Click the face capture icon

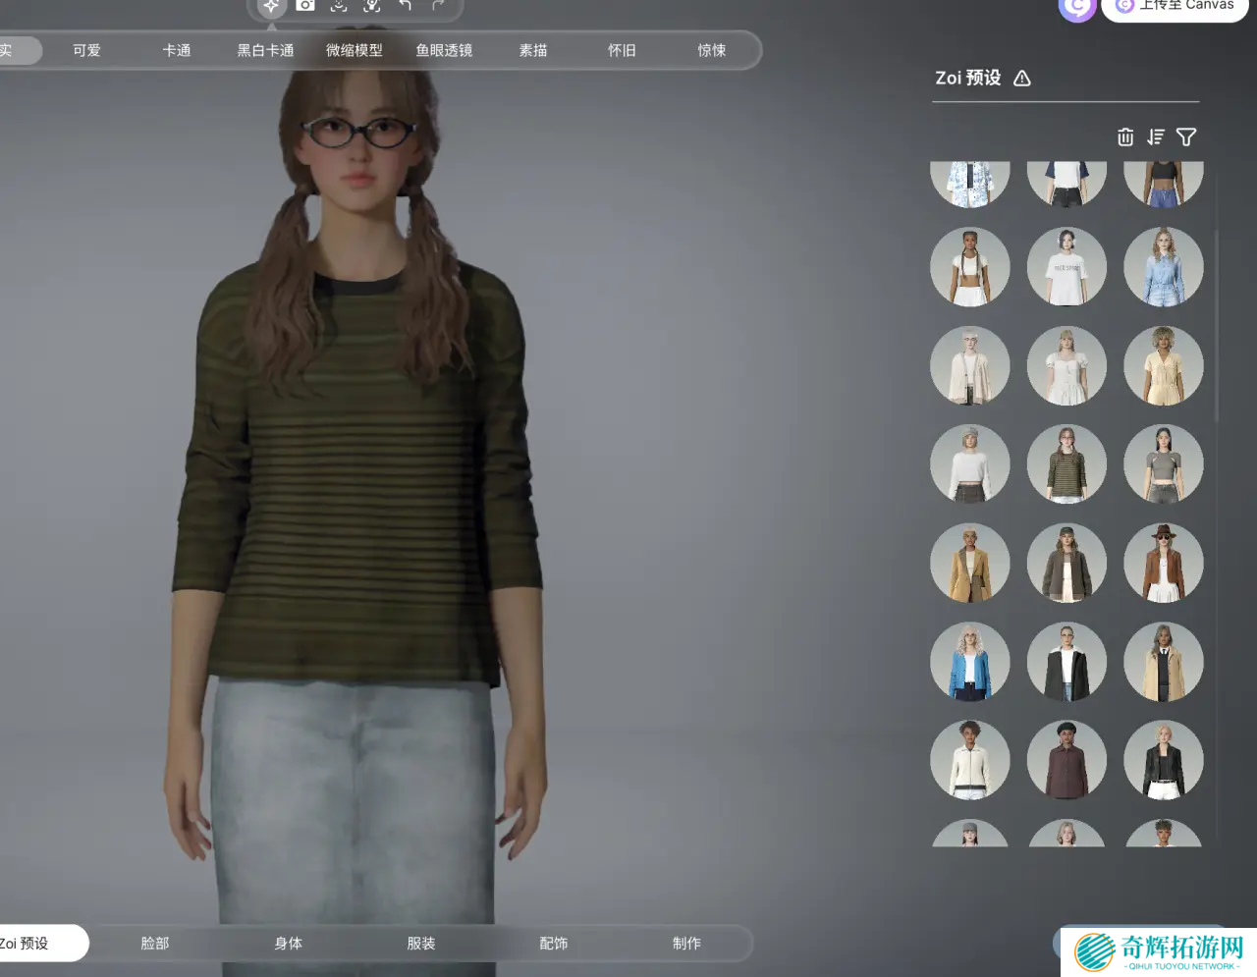pos(339,6)
